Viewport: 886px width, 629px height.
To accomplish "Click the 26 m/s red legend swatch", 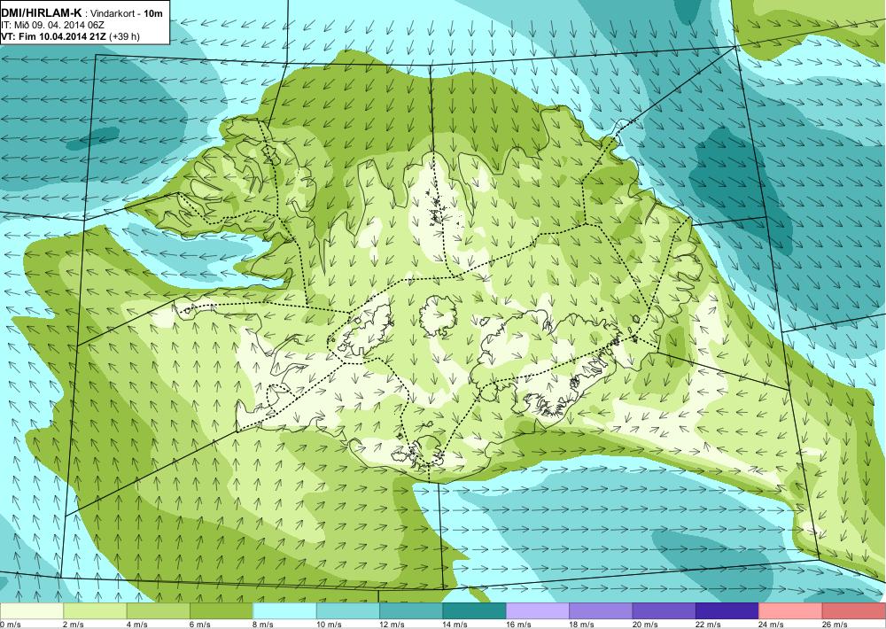I will pyautogui.click(x=854, y=611).
